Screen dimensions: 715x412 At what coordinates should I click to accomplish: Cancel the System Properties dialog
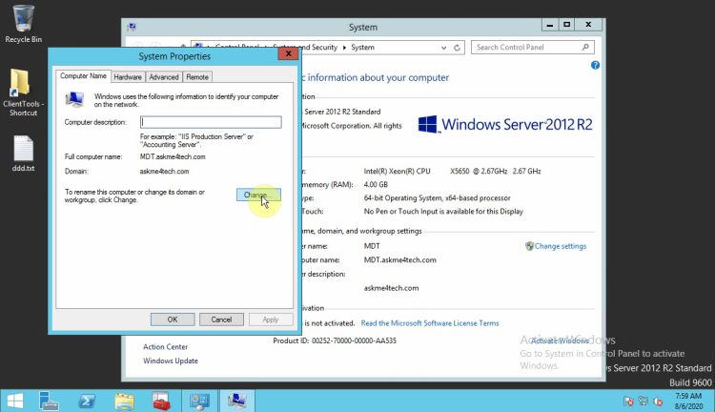(x=220, y=319)
